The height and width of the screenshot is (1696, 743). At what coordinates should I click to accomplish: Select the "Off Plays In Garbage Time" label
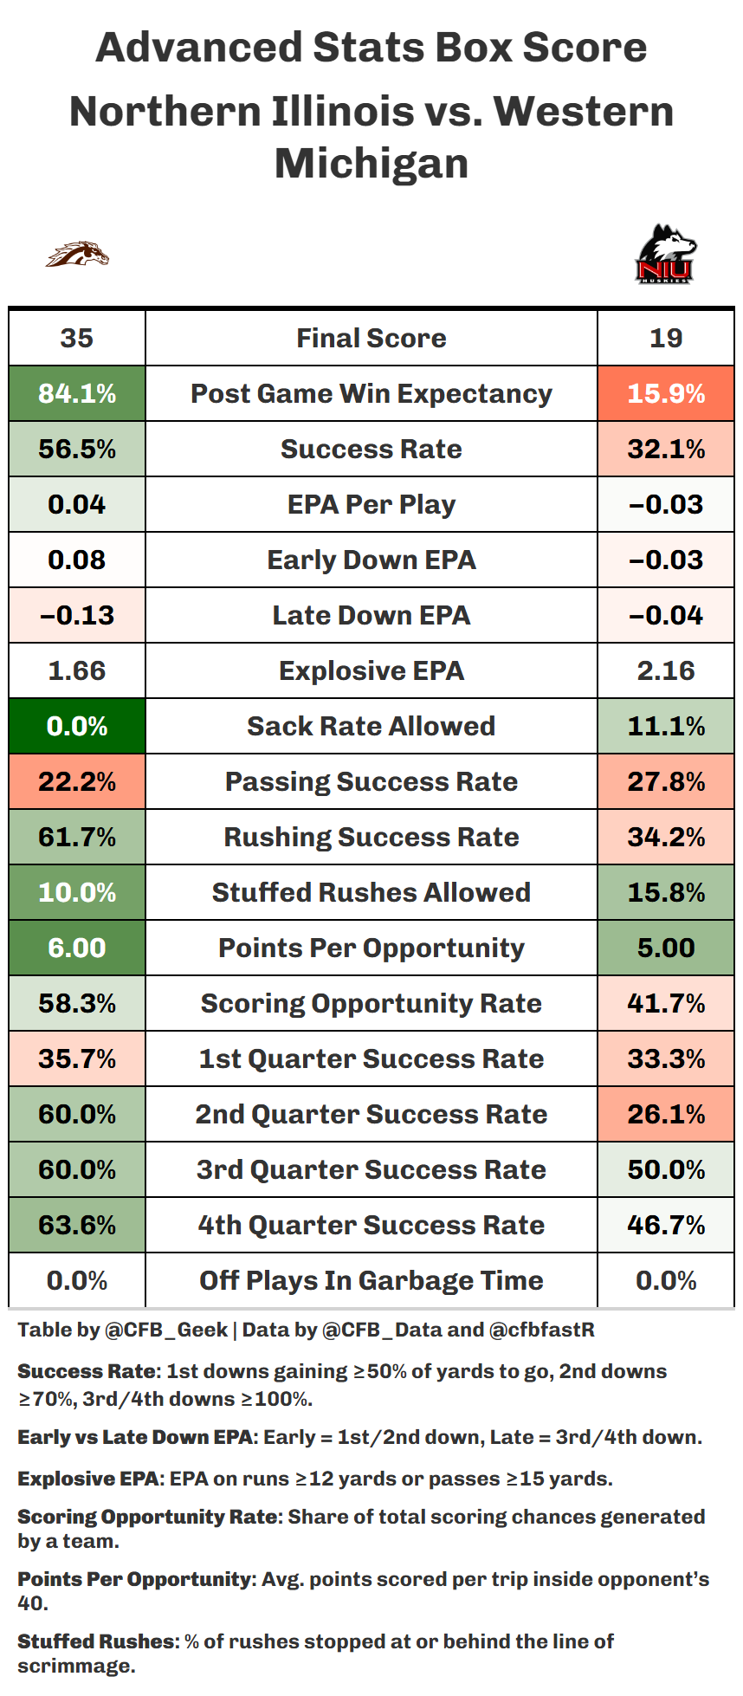tap(371, 1280)
